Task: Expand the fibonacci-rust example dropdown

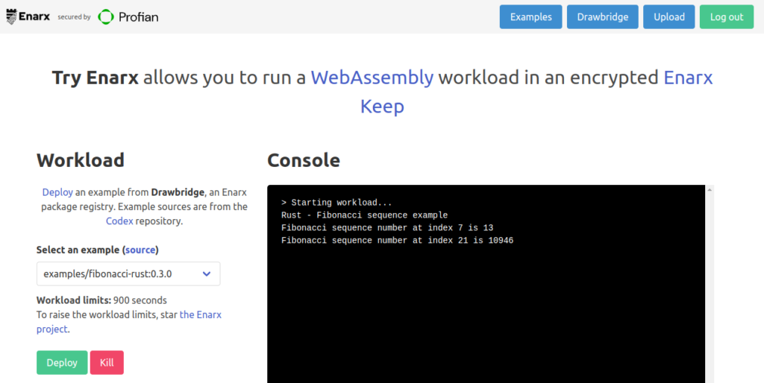Action: pyautogui.click(x=128, y=273)
